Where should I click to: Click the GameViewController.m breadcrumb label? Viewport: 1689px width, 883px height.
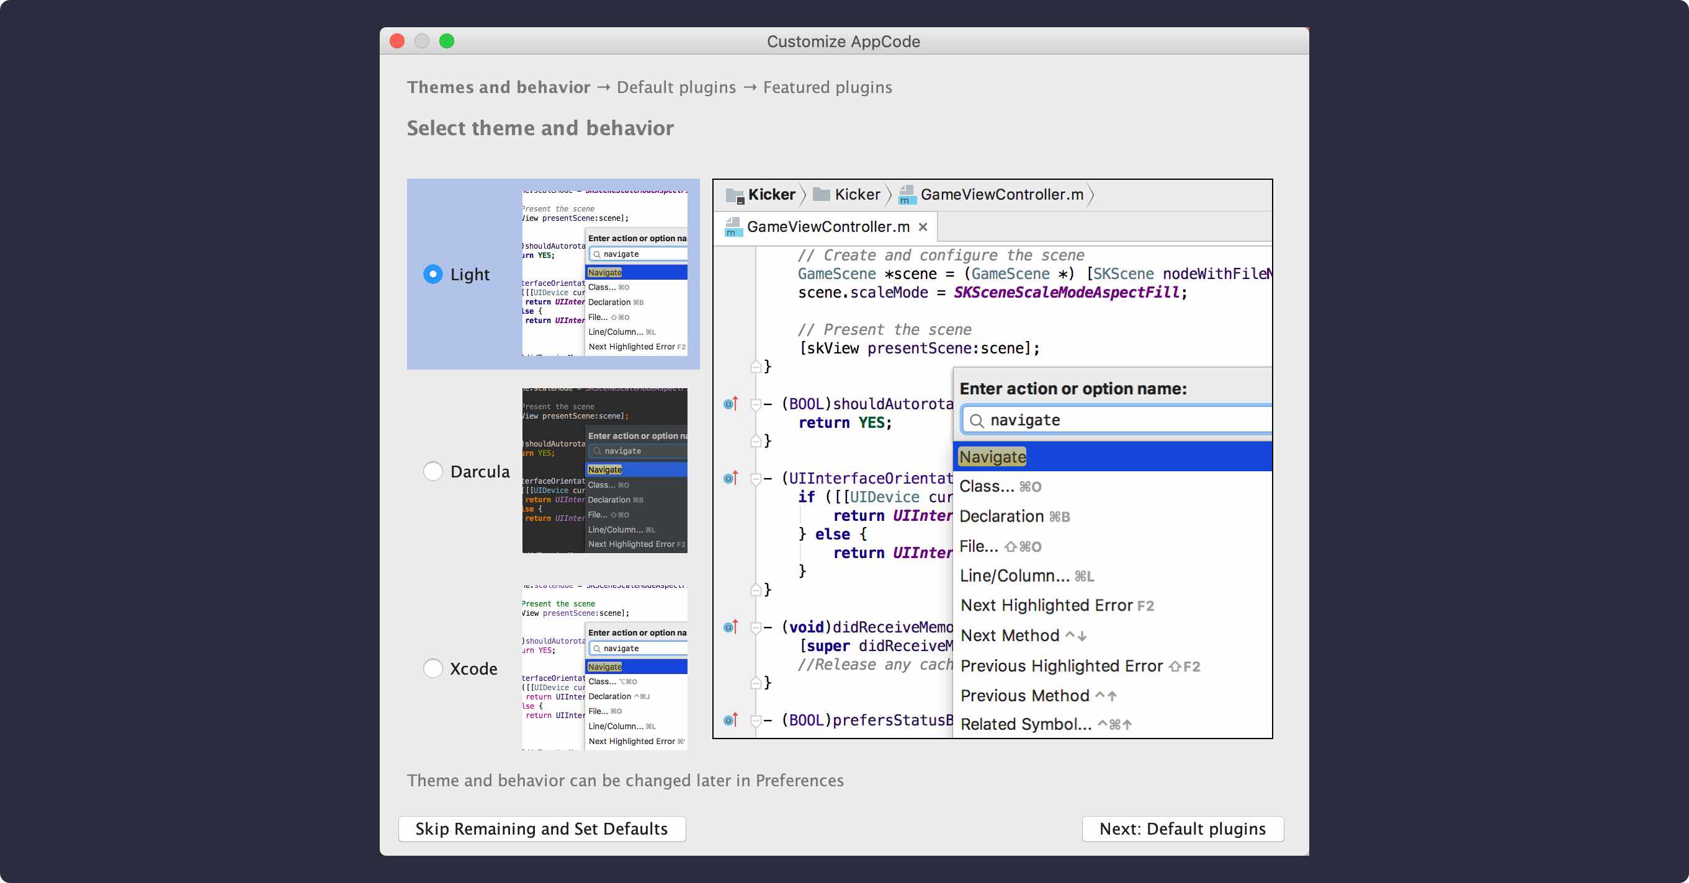tap(1002, 195)
